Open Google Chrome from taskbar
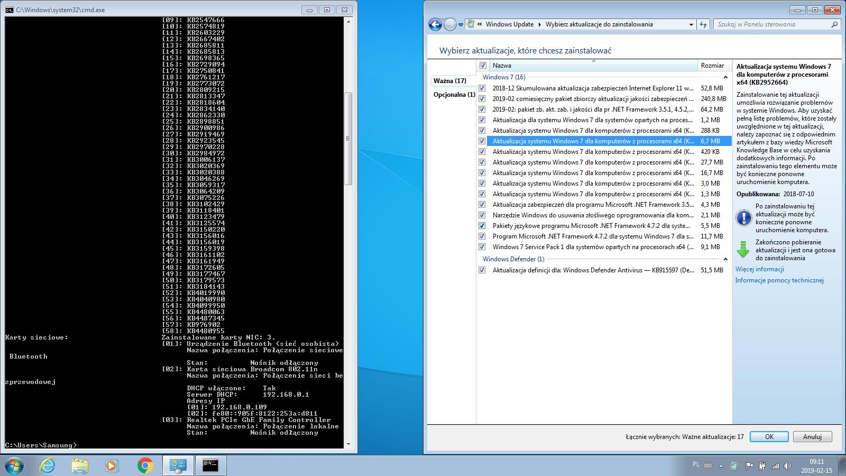This screenshot has height=476, width=846. click(145, 465)
